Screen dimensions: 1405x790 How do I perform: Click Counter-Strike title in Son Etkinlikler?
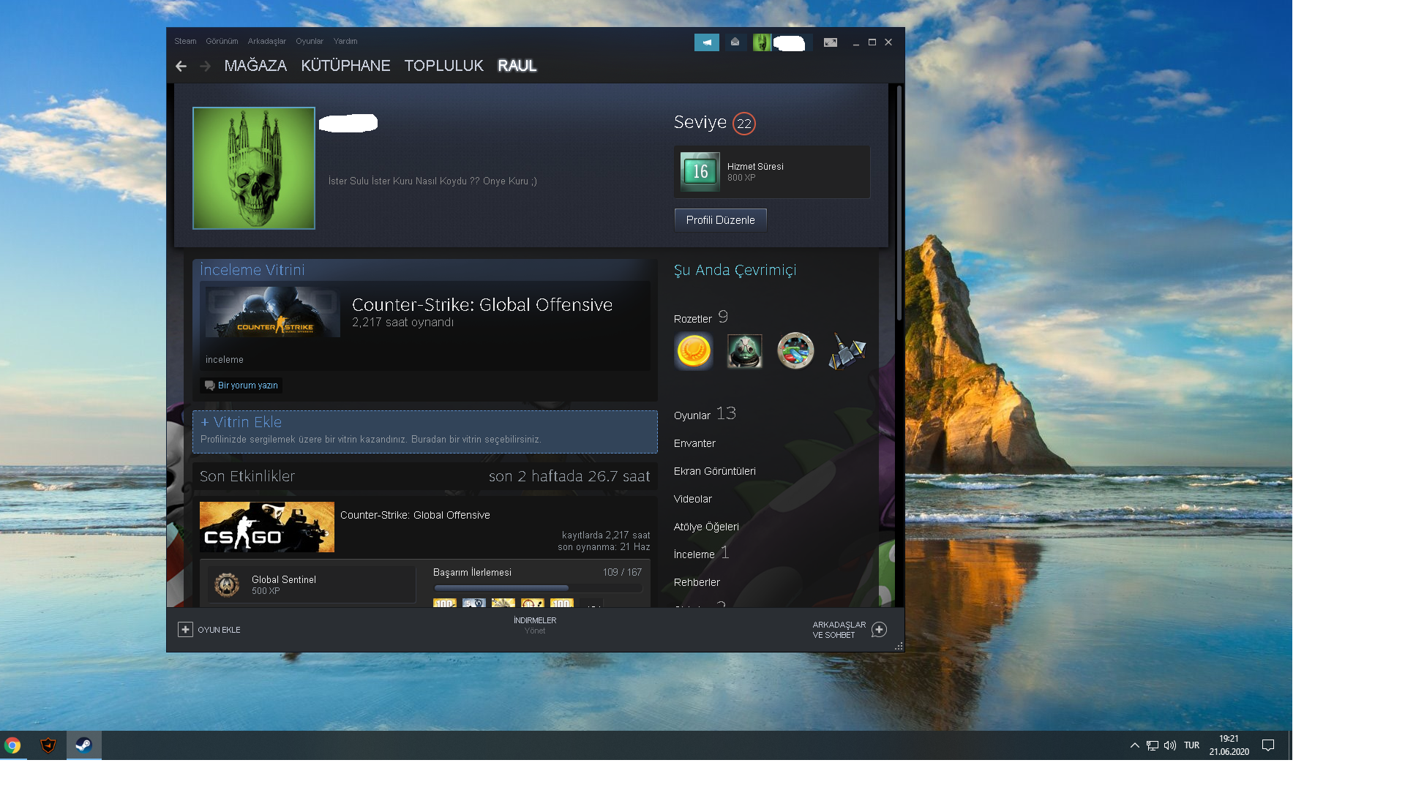(x=415, y=515)
